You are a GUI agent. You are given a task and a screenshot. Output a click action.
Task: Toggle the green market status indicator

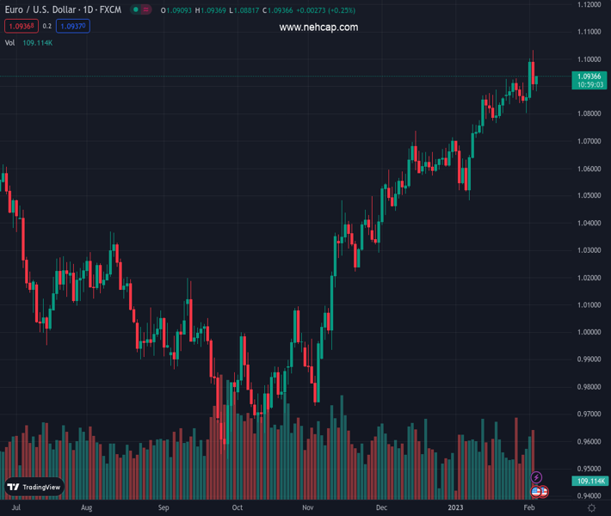tap(136, 10)
